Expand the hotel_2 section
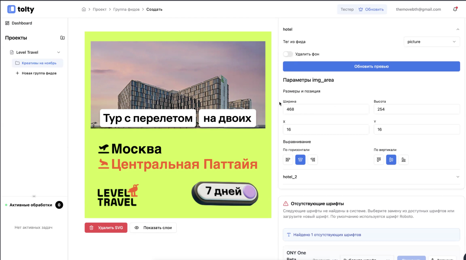466x260 pixels. point(458,177)
